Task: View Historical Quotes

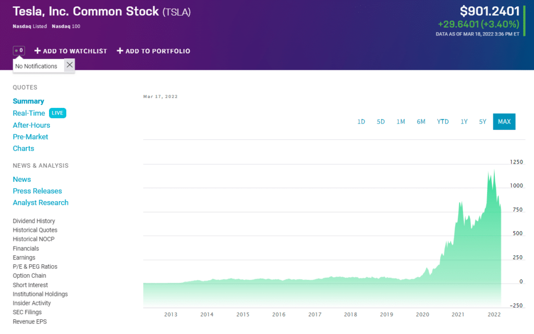Action: click(35, 230)
